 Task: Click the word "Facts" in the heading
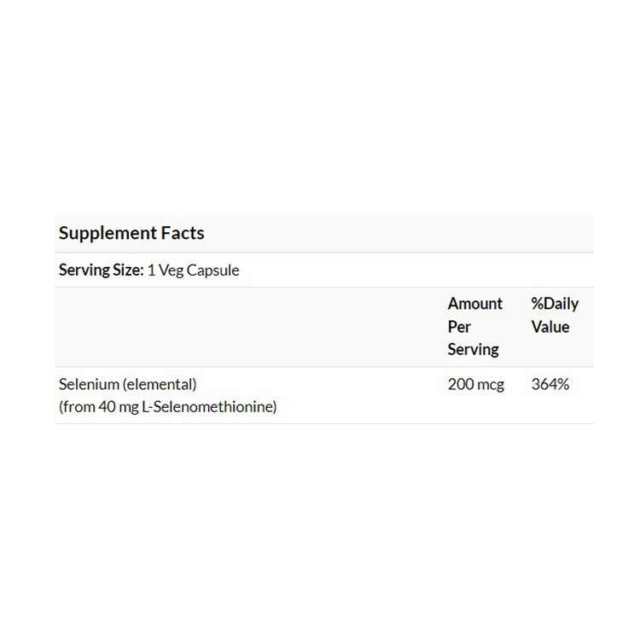[x=181, y=233]
